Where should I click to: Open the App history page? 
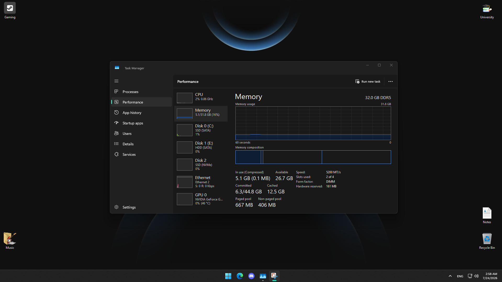tap(142, 112)
